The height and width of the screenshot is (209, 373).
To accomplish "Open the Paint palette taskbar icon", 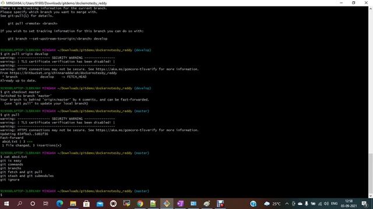I will tap(207, 204).
